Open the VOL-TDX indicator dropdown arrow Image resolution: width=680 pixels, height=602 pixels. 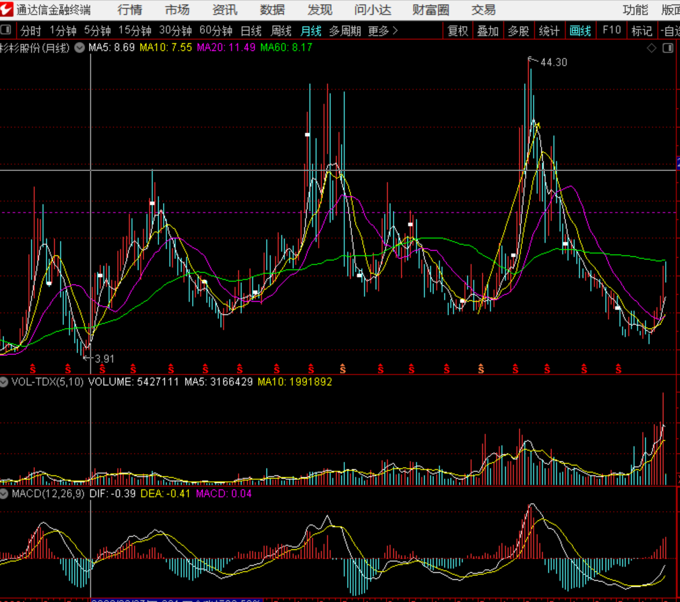pyautogui.click(x=5, y=381)
